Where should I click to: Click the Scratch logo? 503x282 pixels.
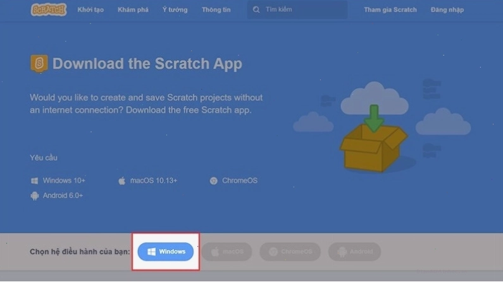pos(49,9)
